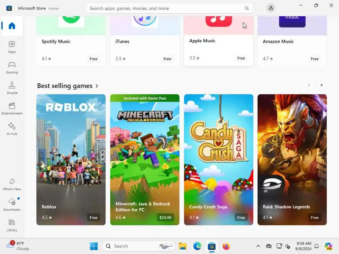Click the muted volume tray icon
339x254 pixels.
(288, 246)
